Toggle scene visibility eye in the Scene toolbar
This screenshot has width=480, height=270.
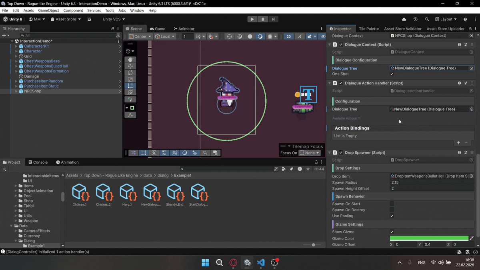point(323,36)
